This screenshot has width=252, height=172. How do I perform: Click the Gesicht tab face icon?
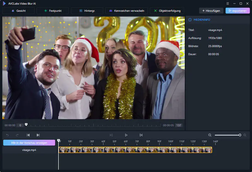(x=13, y=11)
